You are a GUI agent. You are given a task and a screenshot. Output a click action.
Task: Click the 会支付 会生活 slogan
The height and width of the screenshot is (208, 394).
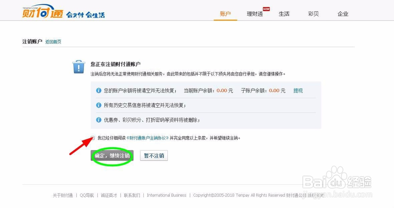[x=85, y=15]
